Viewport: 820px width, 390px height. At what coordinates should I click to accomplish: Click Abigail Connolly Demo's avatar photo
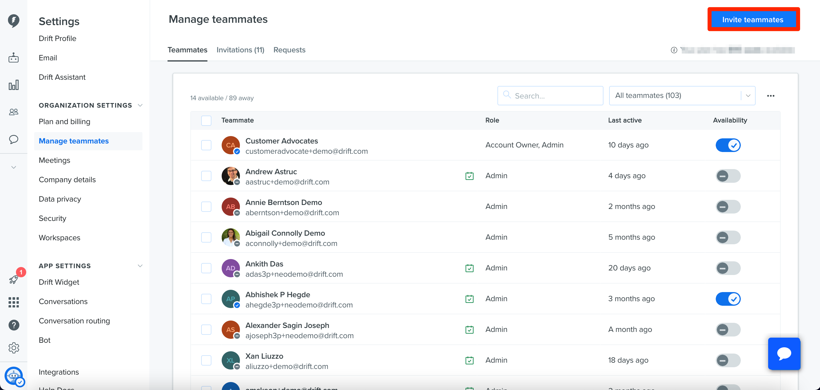tap(231, 237)
